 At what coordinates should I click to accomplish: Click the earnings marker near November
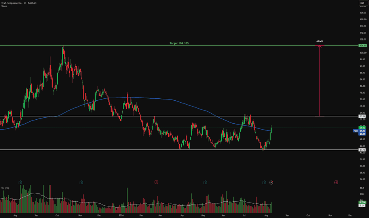pos(81,182)
